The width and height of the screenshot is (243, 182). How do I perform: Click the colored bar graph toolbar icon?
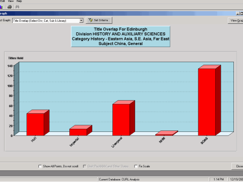[1, 7]
